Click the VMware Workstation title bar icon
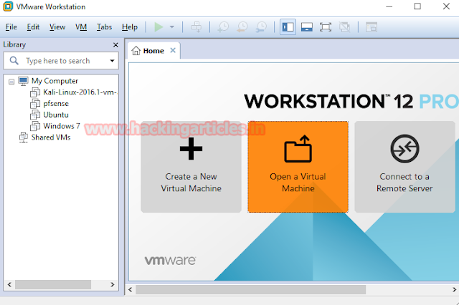Image resolution: width=459 pixels, height=305 pixels. [x=8, y=6]
